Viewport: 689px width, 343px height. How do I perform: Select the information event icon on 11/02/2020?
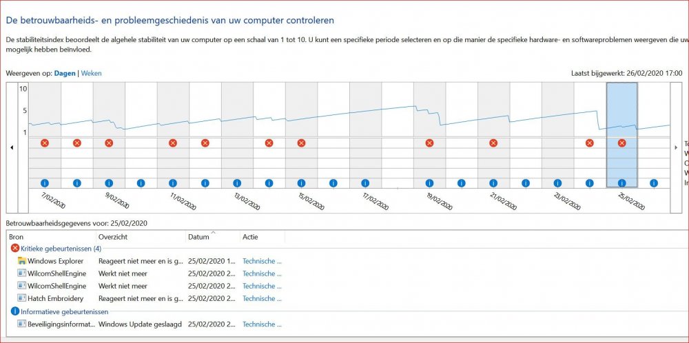coord(173,183)
